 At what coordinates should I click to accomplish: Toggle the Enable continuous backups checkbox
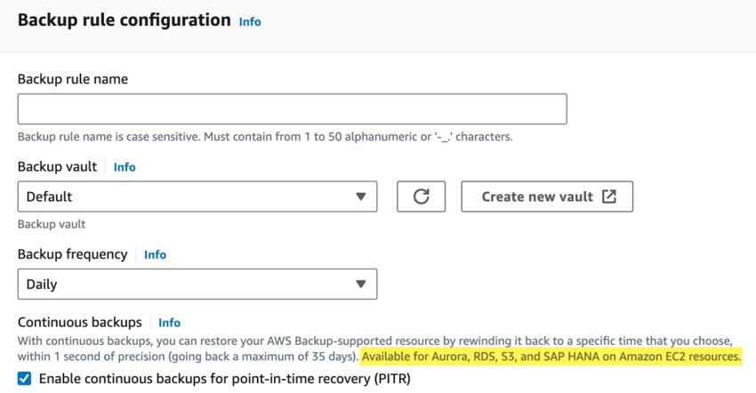coord(24,379)
